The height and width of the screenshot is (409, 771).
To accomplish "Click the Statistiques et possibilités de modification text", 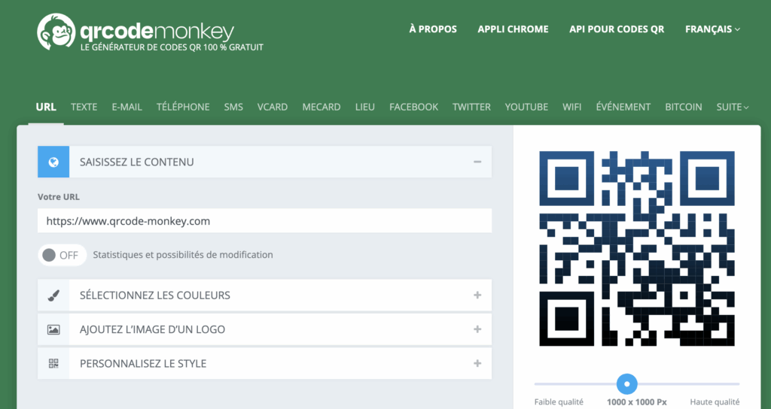I will coord(183,255).
